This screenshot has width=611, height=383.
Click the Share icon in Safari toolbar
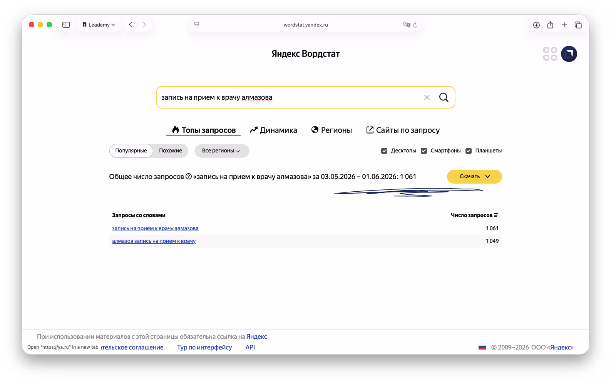point(550,25)
